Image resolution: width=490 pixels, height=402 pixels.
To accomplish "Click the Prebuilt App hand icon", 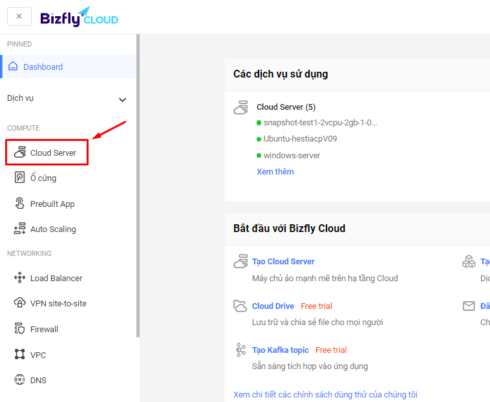I will pyautogui.click(x=19, y=204).
